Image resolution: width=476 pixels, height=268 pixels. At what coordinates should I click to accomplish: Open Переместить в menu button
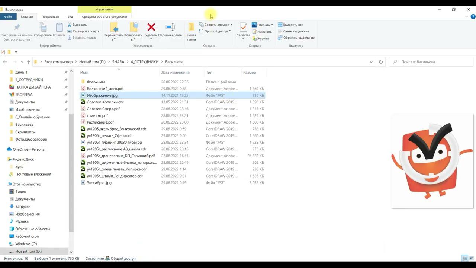pyautogui.click(x=113, y=32)
